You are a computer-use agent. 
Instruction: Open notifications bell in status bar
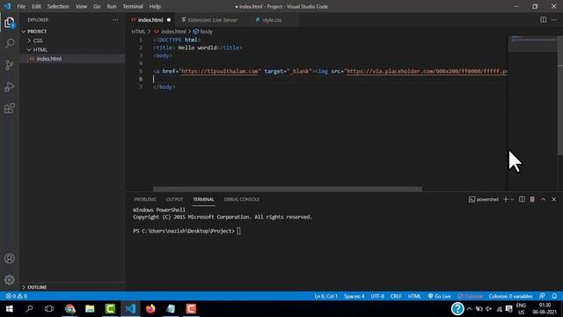click(x=554, y=296)
